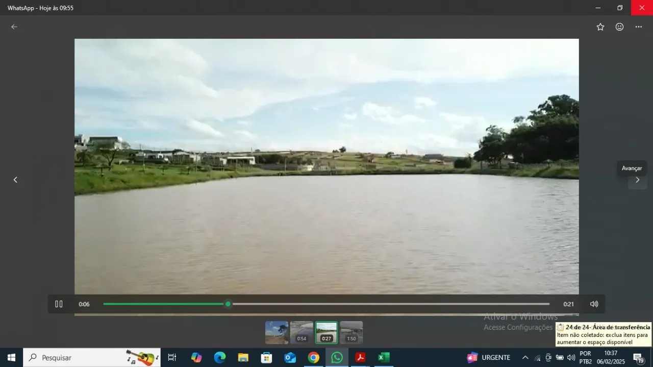Expand hidden system tray icons
This screenshot has width=653, height=367.
525,357
